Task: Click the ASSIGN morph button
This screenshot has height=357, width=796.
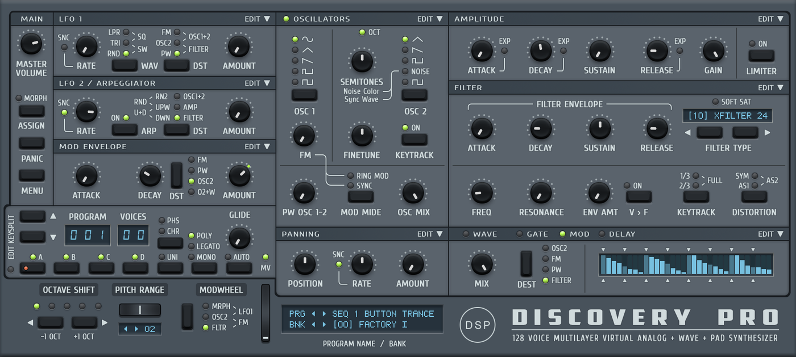Action: (x=31, y=110)
